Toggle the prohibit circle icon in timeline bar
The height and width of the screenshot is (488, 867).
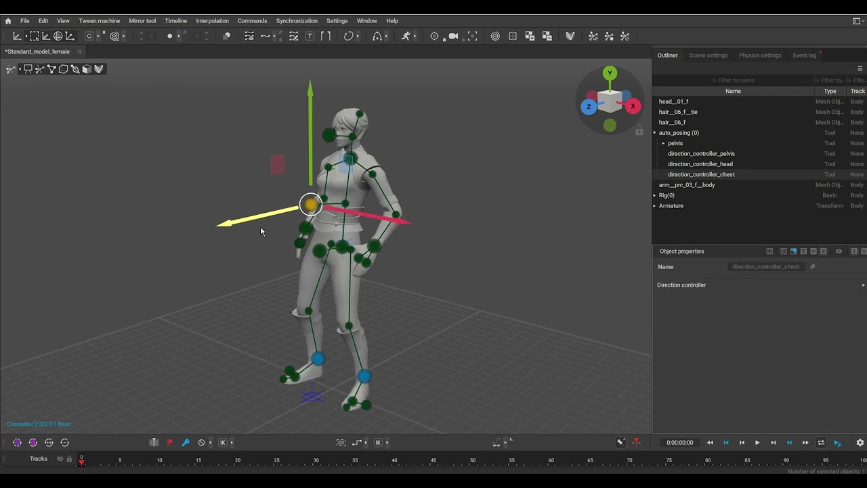pos(201,443)
